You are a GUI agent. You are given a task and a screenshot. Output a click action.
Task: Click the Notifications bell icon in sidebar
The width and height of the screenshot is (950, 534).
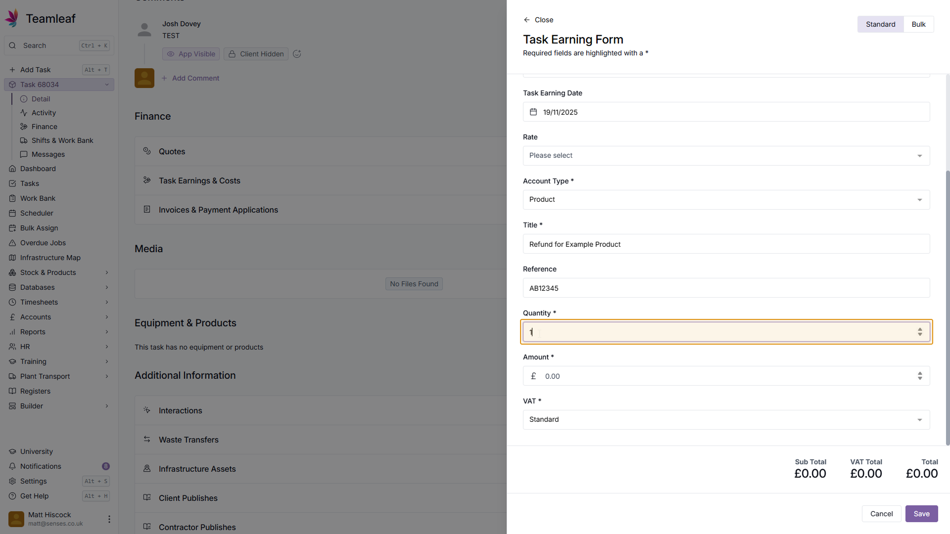coord(12,466)
